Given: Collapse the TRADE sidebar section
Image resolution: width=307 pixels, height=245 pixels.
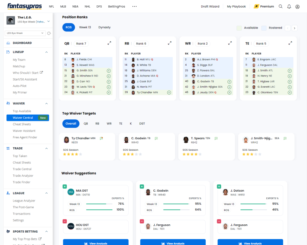Looking at the screenshot, I should 46,148.
